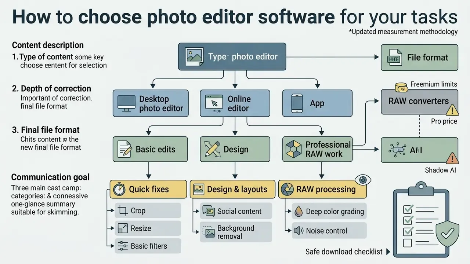This screenshot has height=264, width=470.
Task: Click the picture icon in Type photo editor box
Action: 194,57
